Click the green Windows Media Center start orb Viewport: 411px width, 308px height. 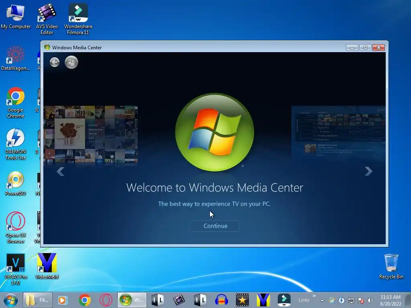click(71, 62)
